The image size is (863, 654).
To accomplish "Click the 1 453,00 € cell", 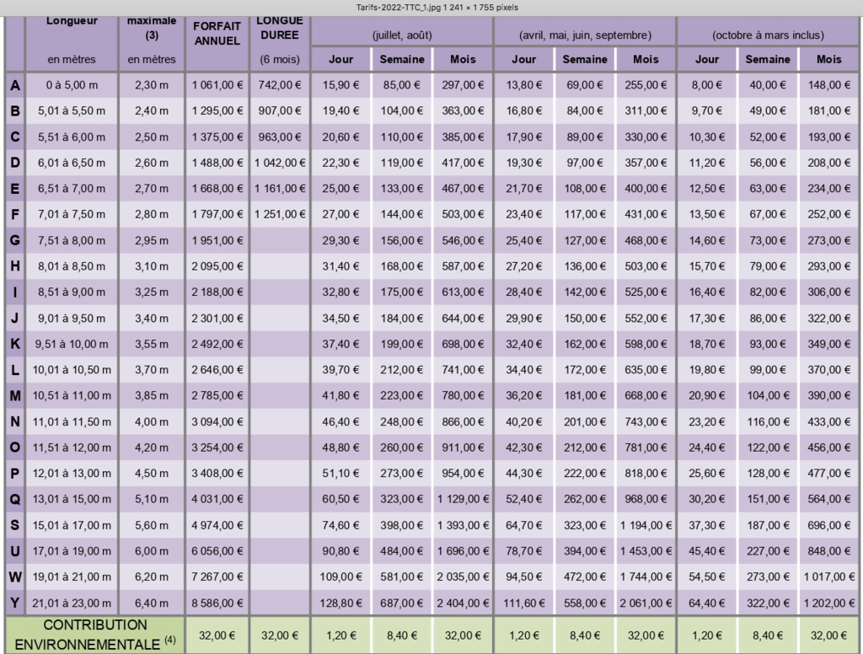I will click(x=646, y=551).
